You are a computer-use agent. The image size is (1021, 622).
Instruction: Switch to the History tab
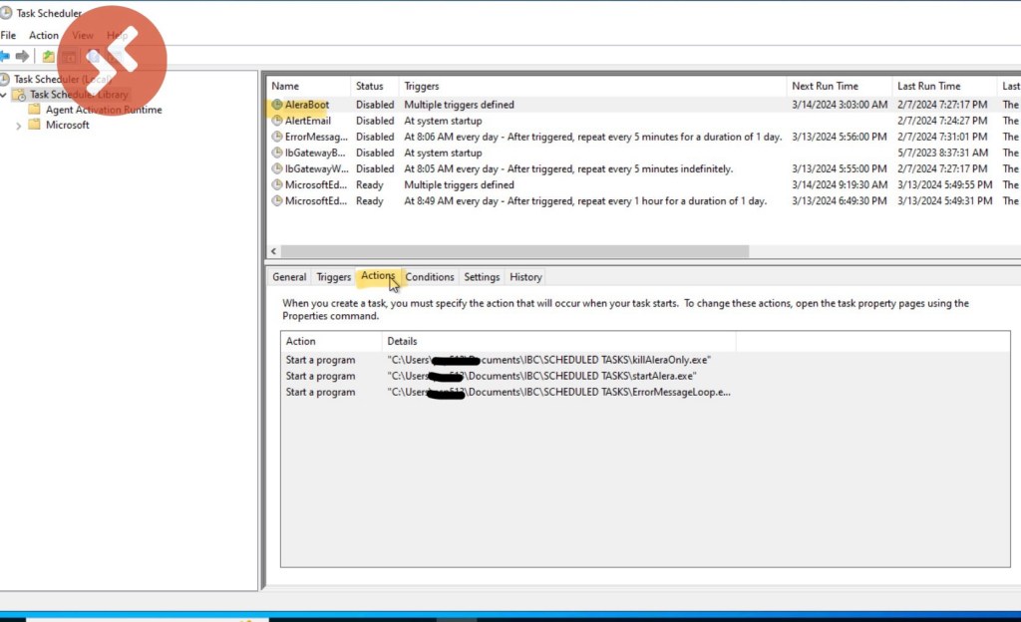point(525,277)
